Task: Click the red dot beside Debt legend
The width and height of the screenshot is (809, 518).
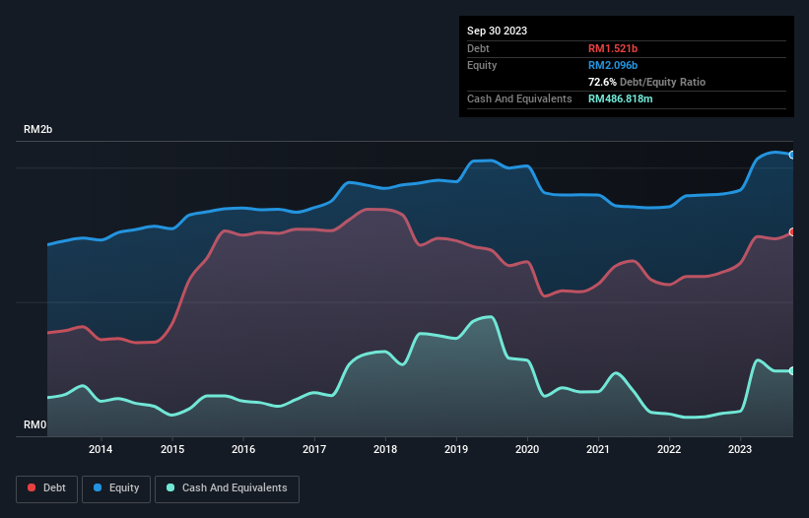Action: [x=33, y=488]
